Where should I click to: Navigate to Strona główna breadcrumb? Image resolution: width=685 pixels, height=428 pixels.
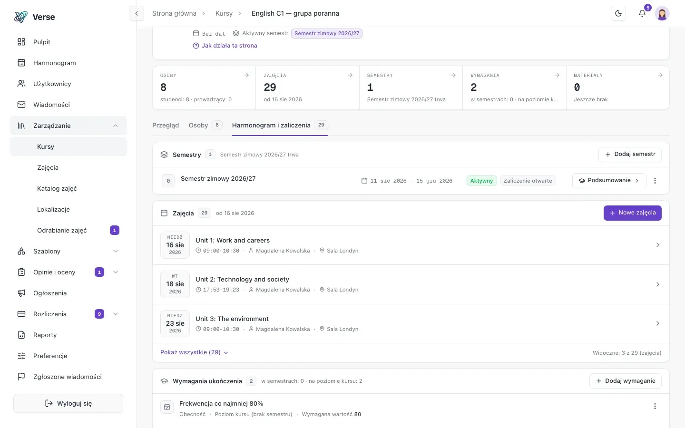pyautogui.click(x=174, y=13)
